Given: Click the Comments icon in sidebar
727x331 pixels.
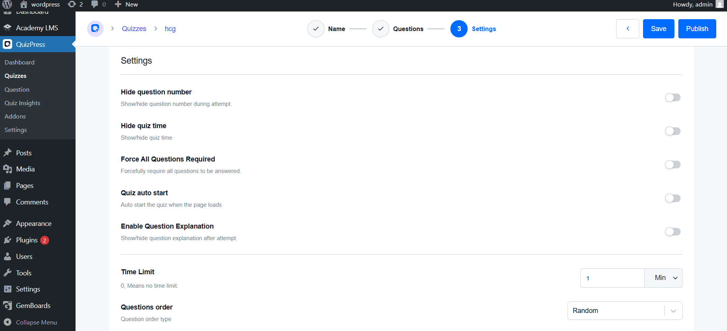Looking at the screenshot, I should [x=8, y=202].
